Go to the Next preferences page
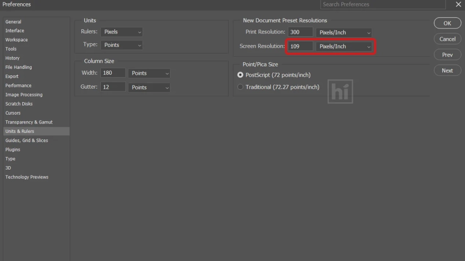Screen dimensions: 465x261 pos(447,71)
